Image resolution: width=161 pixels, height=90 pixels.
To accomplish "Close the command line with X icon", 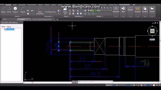I will (x=74, y=82).
